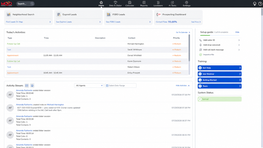Open Find Leads On Map link
Screen dimensions: 263x148
pyautogui.click(x=14, y=22)
